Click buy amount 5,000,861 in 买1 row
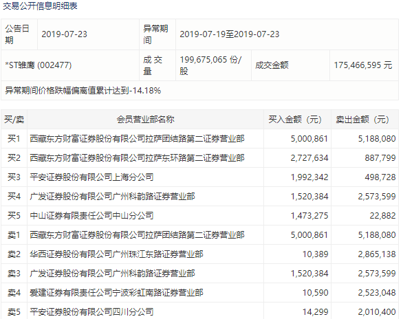403x319 pixels. pos(309,139)
